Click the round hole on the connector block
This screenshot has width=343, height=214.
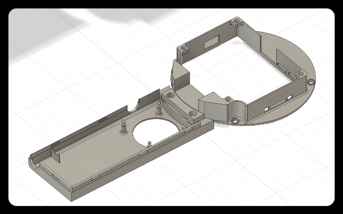(x=193, y=114)
